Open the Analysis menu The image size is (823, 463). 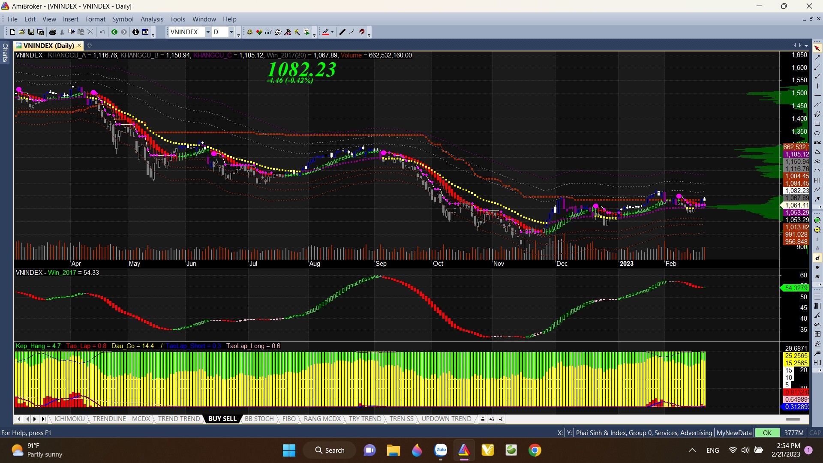click(x=152, y=19)
